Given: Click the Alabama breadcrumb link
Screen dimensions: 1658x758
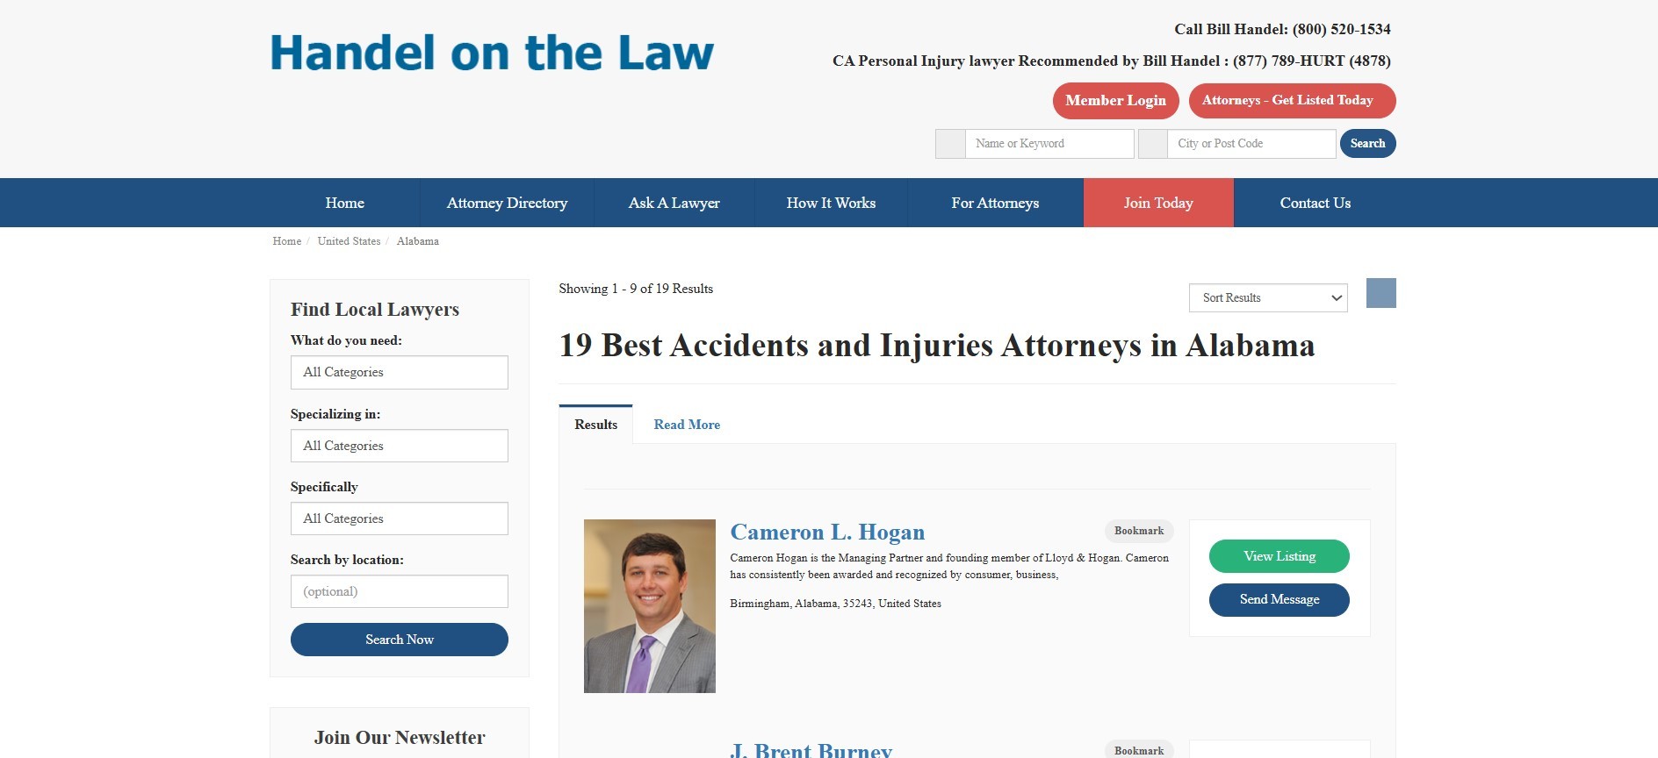Looking at the screenshot, I should pos(417,241).
